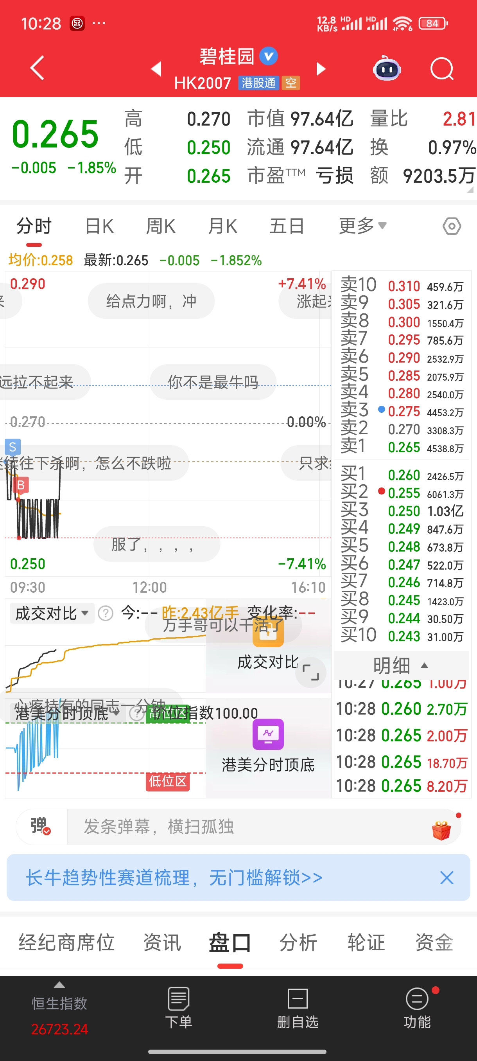Toggle the 弹 bullet comments switch
The image size is (477, 1061).
tap(41, 826)
